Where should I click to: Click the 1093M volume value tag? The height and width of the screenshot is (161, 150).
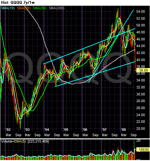pyautogui.click(x=143, y=150)
